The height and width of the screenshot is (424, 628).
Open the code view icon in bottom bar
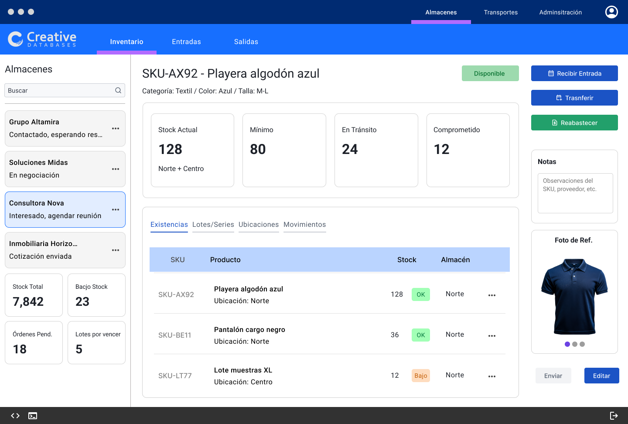[15, 416]
